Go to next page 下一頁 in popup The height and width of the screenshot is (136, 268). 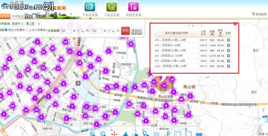[199, 26]
